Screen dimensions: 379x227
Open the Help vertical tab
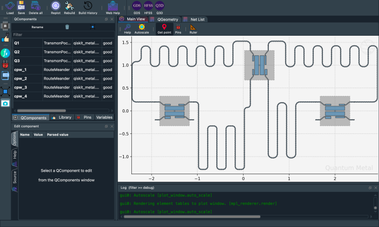tap(15, 158)
